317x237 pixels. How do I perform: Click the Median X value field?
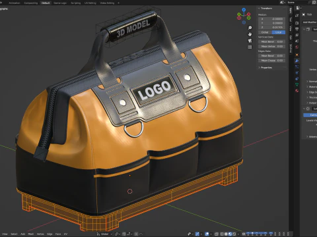[x=271, y=19]
